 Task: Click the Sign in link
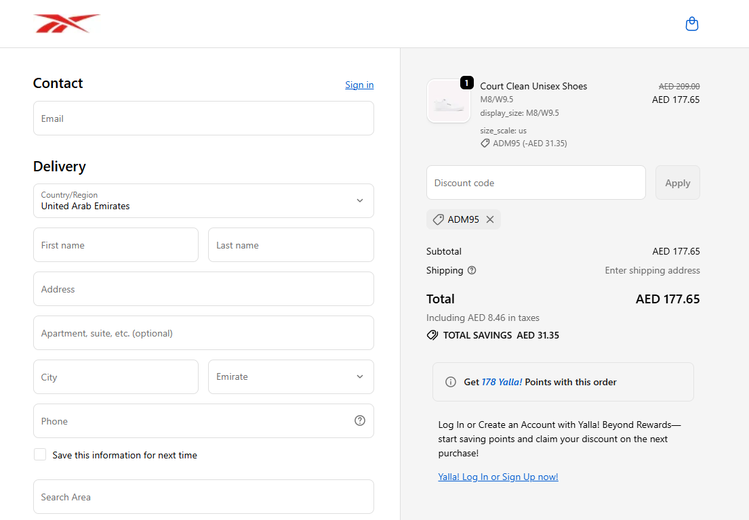coord(359,85)
